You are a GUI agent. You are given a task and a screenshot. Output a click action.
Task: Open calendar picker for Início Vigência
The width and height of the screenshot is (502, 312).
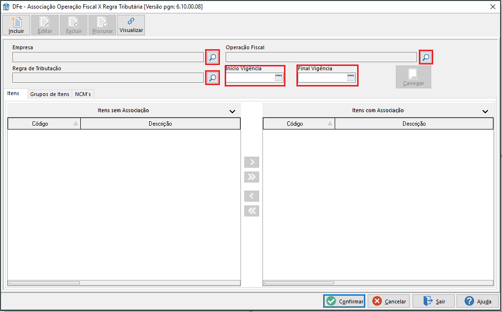279,77
